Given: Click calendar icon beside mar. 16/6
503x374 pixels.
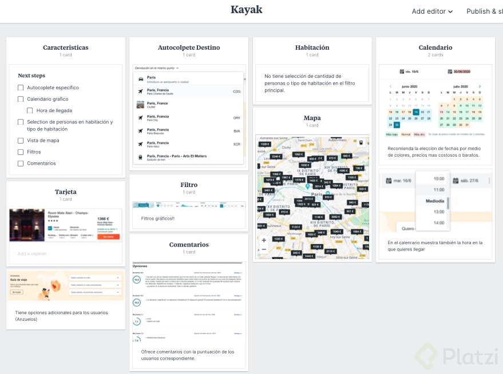Looking at the screenshot, I should pyautogui.click(x=389, y=181).
